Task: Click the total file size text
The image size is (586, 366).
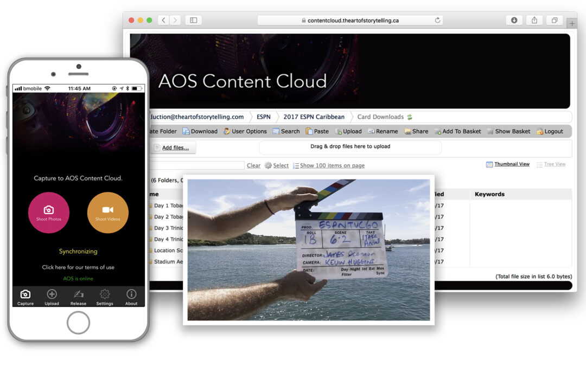Action: click(534, 277)
